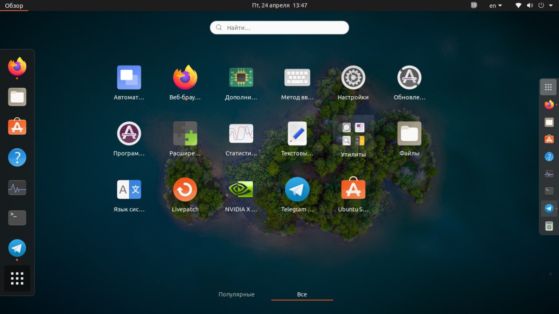Click the apps grid button in right panel
The width and height of the screenshot is (559, 314).
coord(549,87)
